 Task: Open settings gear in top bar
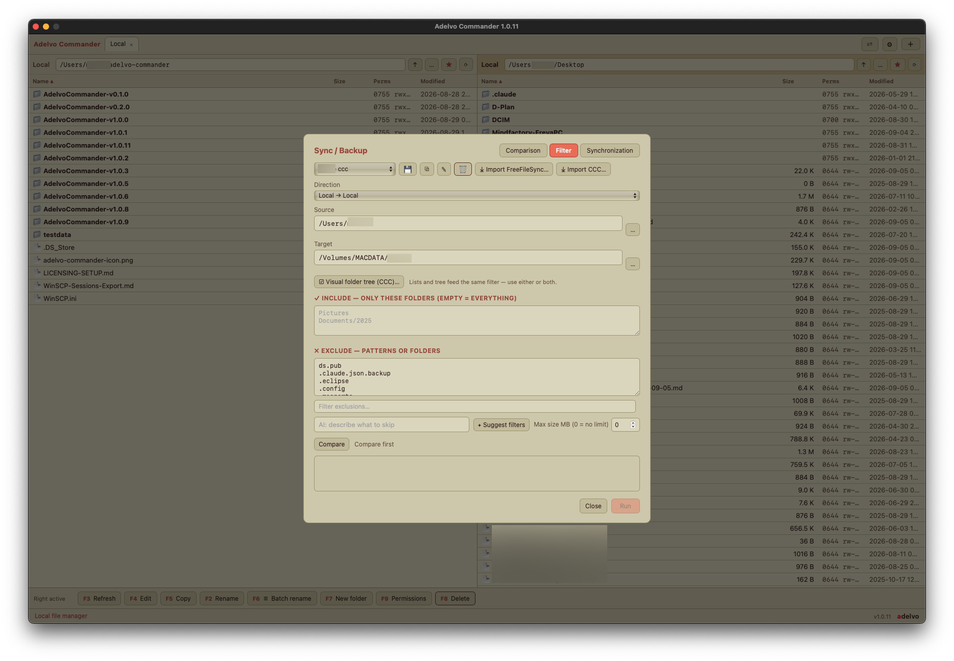pos(890,44)
